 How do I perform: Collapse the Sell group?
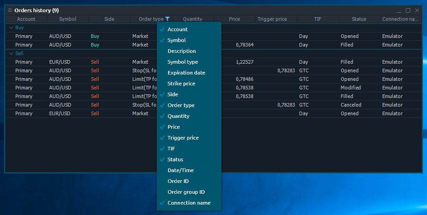tap(11, 53)
